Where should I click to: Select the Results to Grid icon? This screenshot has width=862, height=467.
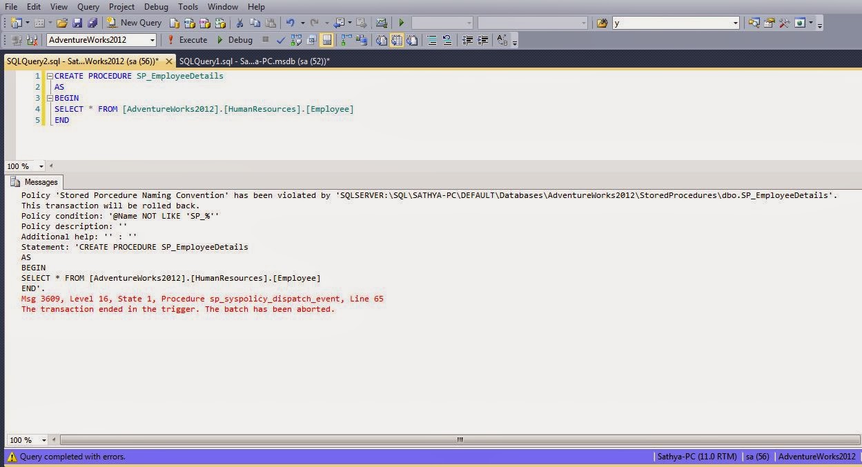pos(395,39)
